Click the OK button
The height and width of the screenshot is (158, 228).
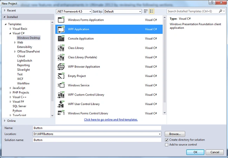195,152
